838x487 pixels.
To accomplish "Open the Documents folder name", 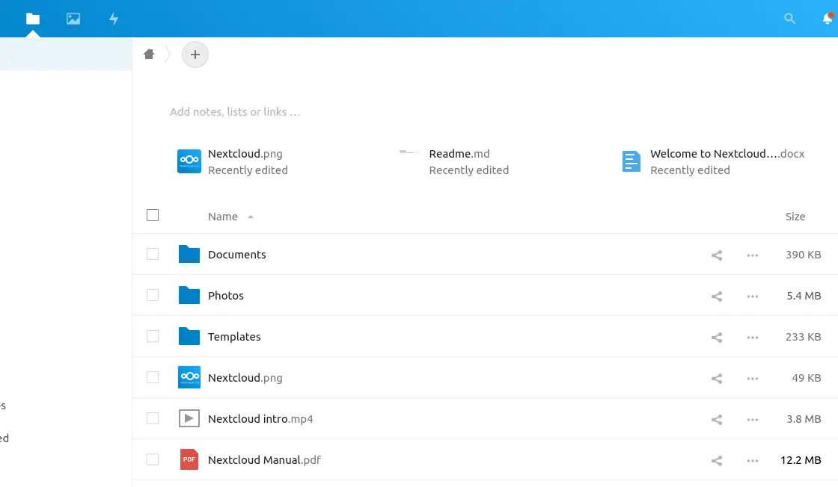I will (x=236, y=255).
